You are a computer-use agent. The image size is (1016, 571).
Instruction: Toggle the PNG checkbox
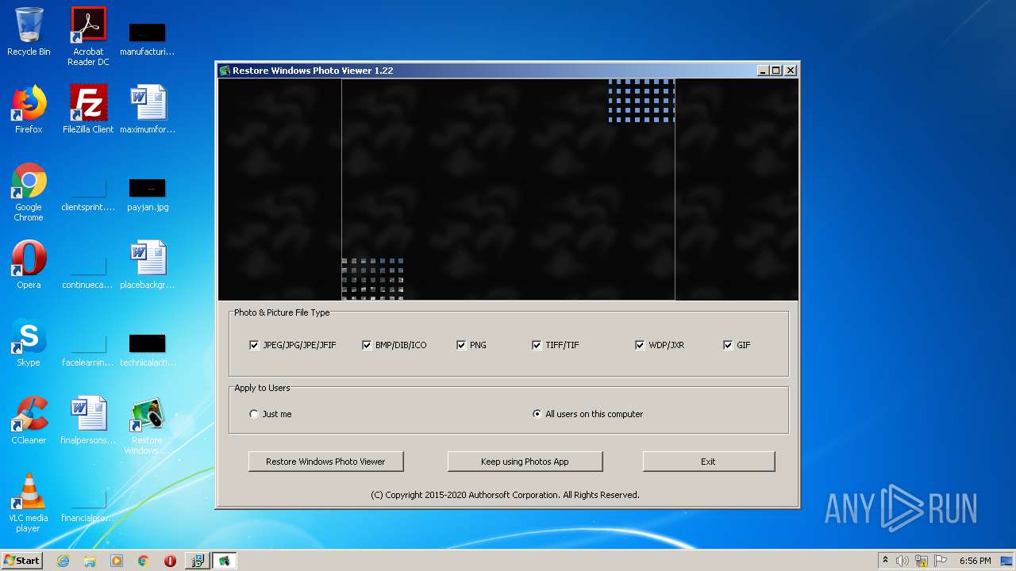pyautogui.click(x=461, y=345)
